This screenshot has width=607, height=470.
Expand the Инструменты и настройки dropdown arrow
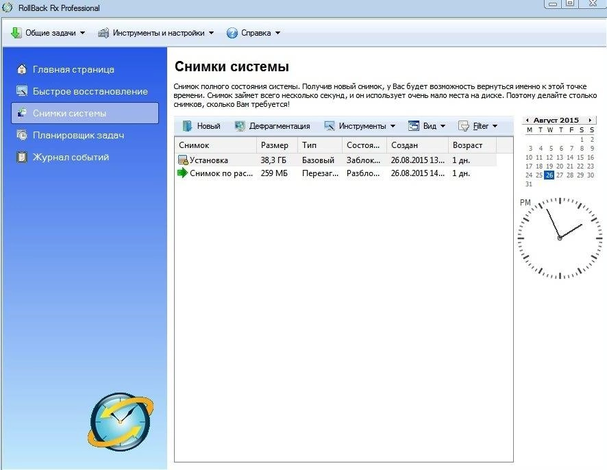[212, 34]
